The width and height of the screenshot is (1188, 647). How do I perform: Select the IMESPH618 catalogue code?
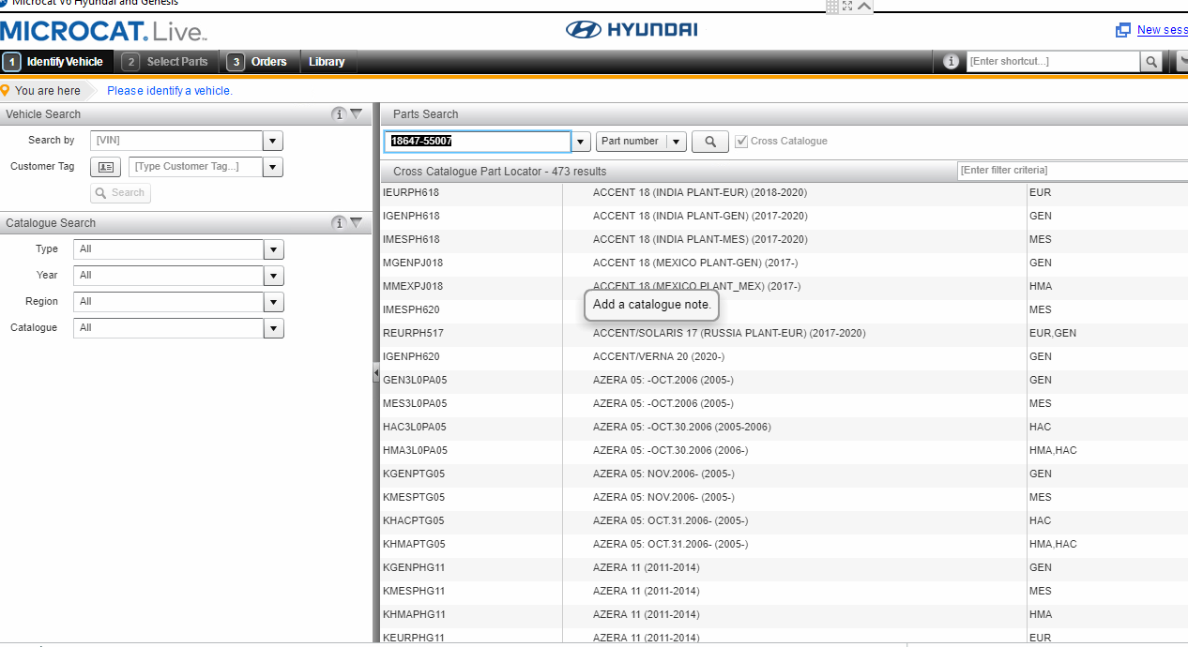point(411,240)
